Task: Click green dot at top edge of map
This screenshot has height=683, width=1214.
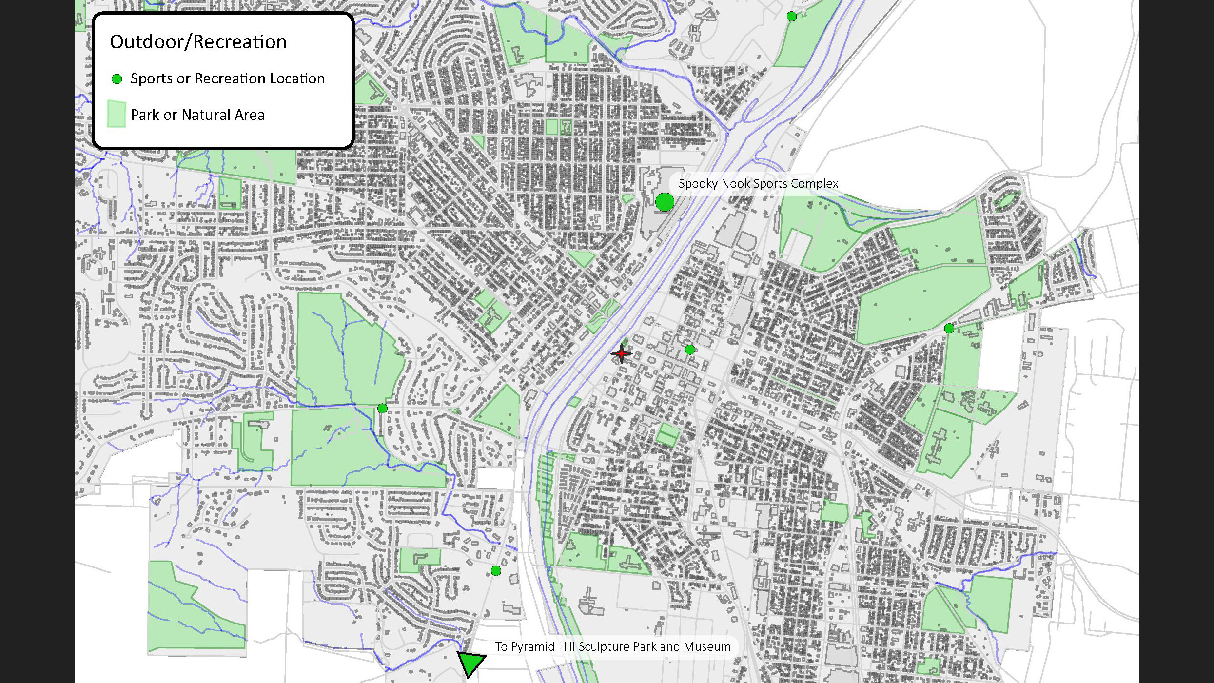Action: click(x=792, y=17)
